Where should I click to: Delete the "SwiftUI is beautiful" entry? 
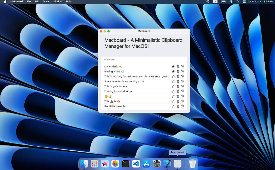(x=178, y=106)
